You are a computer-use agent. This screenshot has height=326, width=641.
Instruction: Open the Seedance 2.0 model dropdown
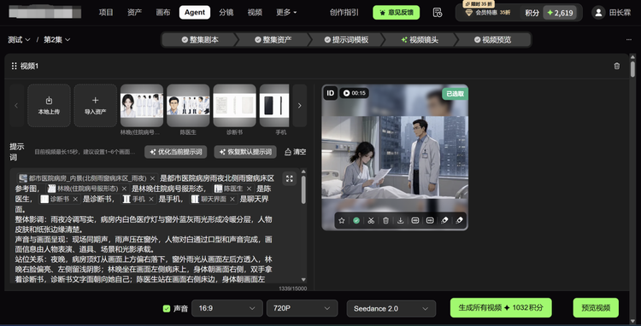(391, 308)
